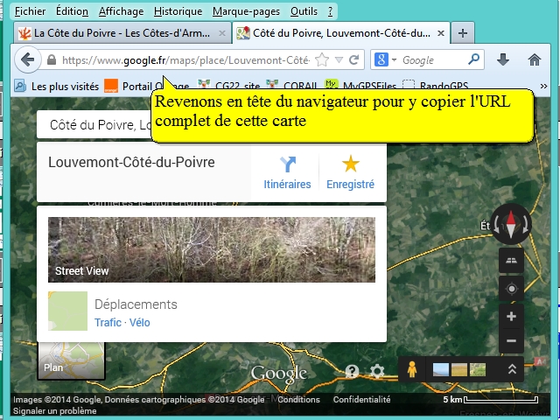The width and height of the screenshot is (560, 420).
Task: Open the help question mark icon
Action: click(352, 371)
